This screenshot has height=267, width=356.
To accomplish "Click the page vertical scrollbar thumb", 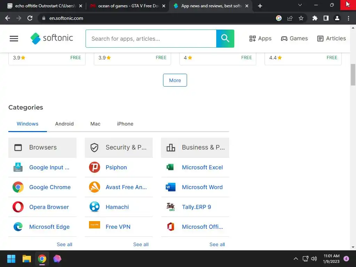I will [x=353, y=75].
